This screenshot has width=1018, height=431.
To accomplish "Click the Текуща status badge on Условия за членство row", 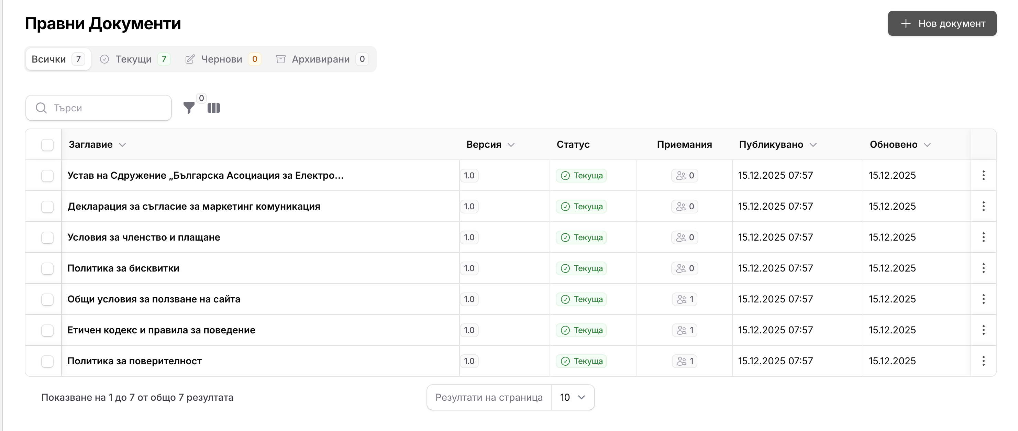I will point(581,237).
